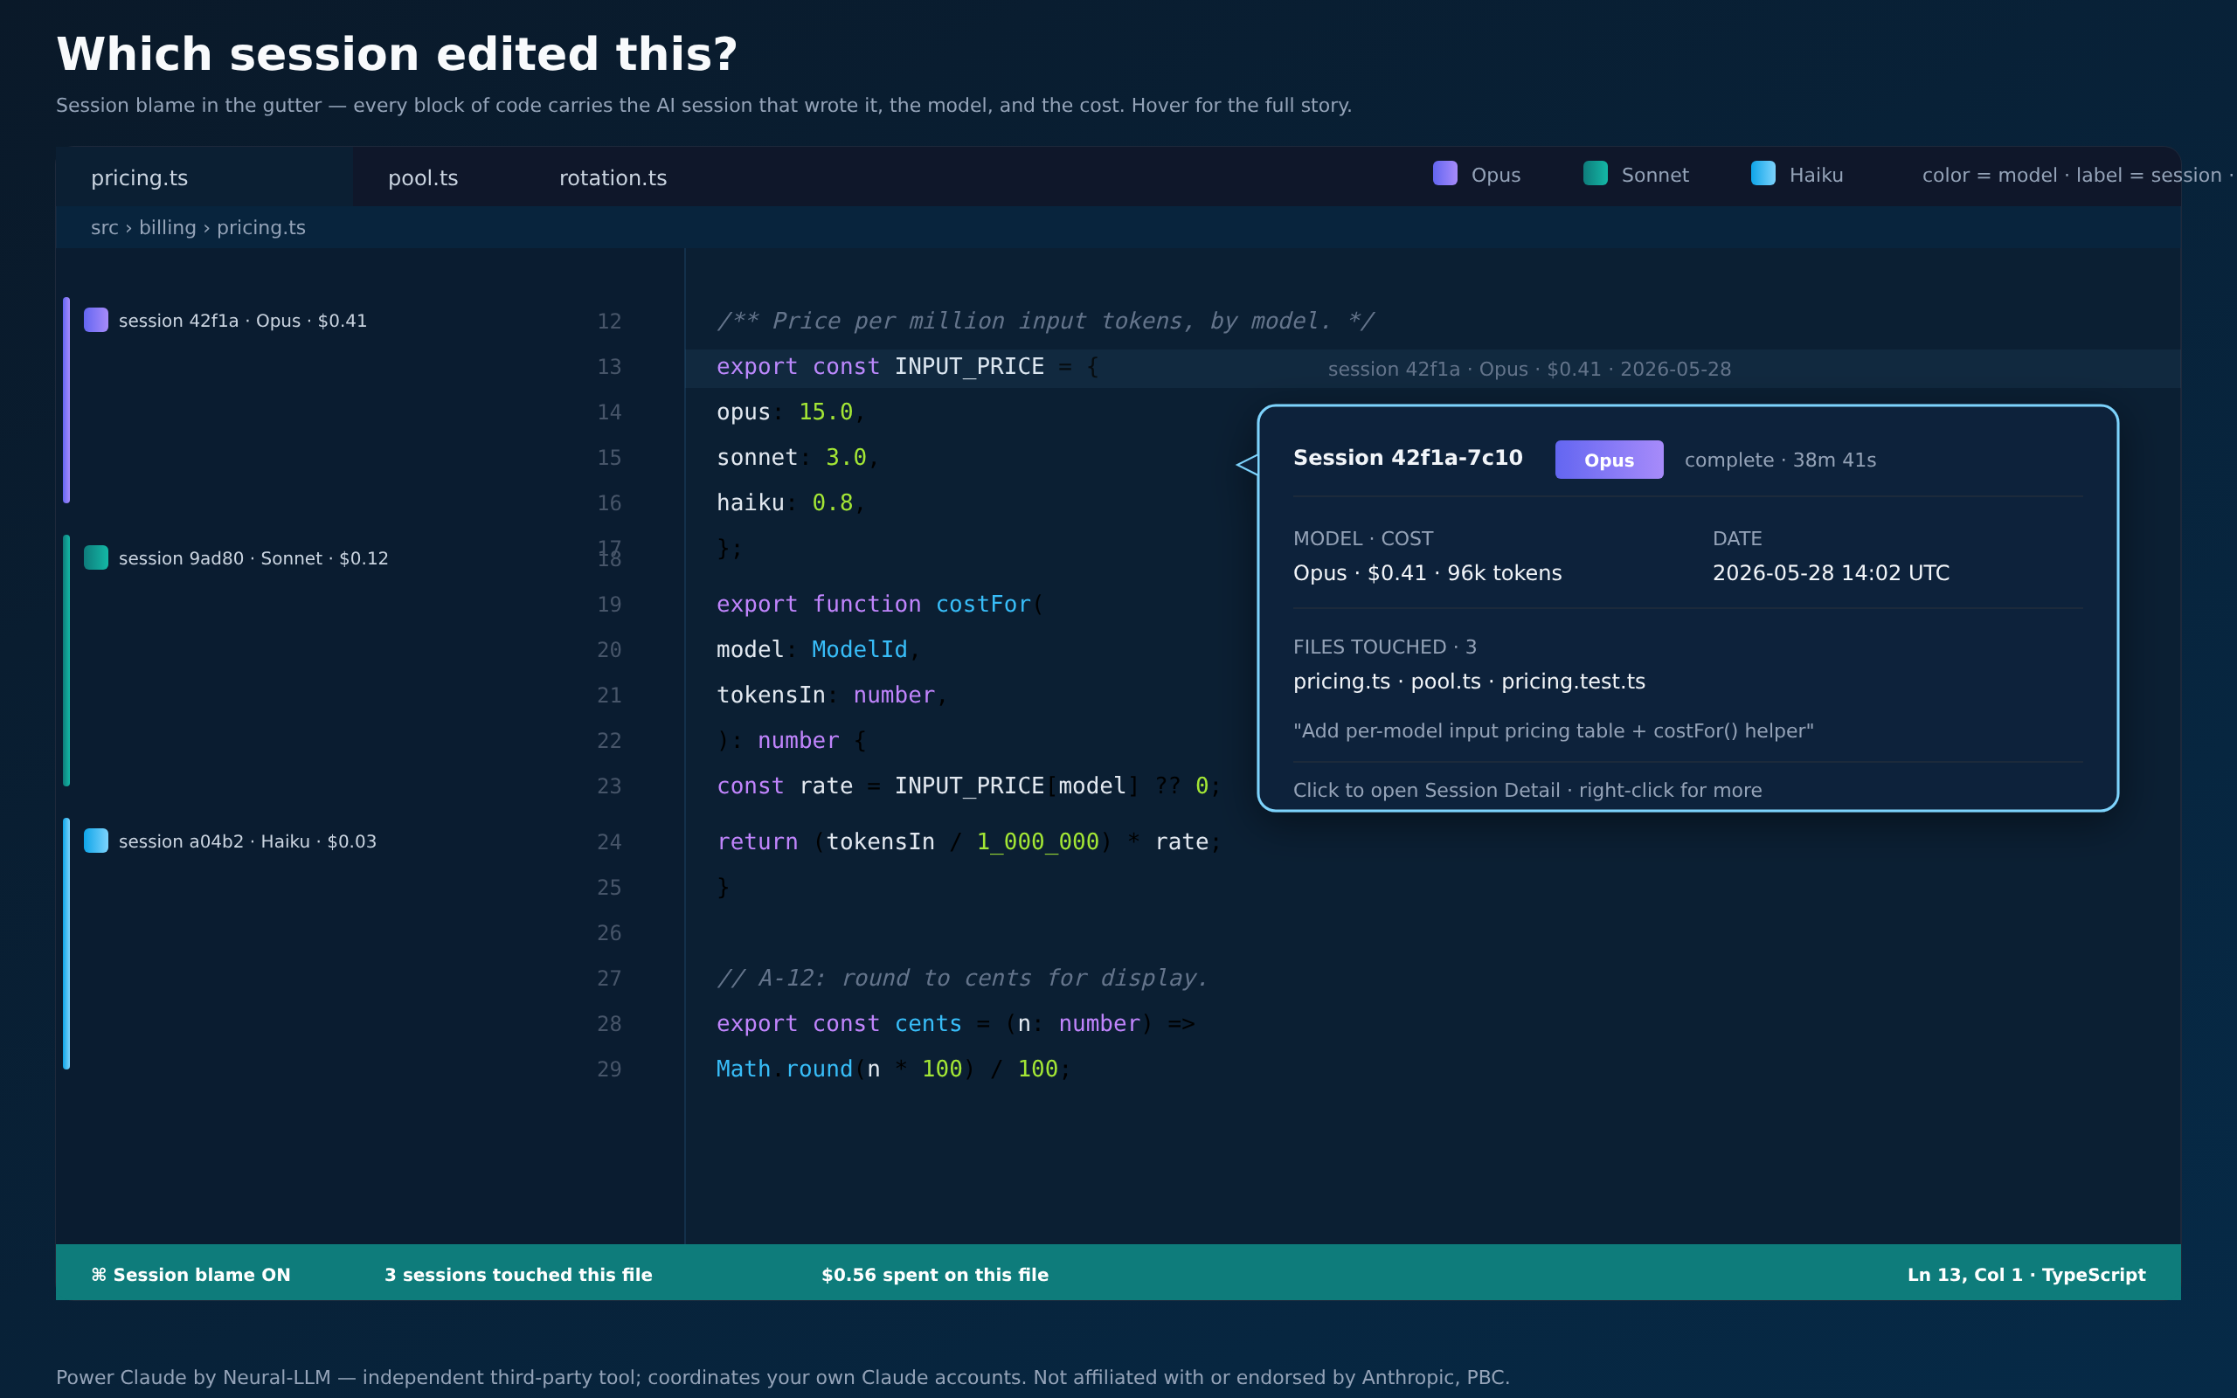Switch to the pricing.ts tab
The height and width of the screenshot is (1398, 2237).
tap(204, 177)
